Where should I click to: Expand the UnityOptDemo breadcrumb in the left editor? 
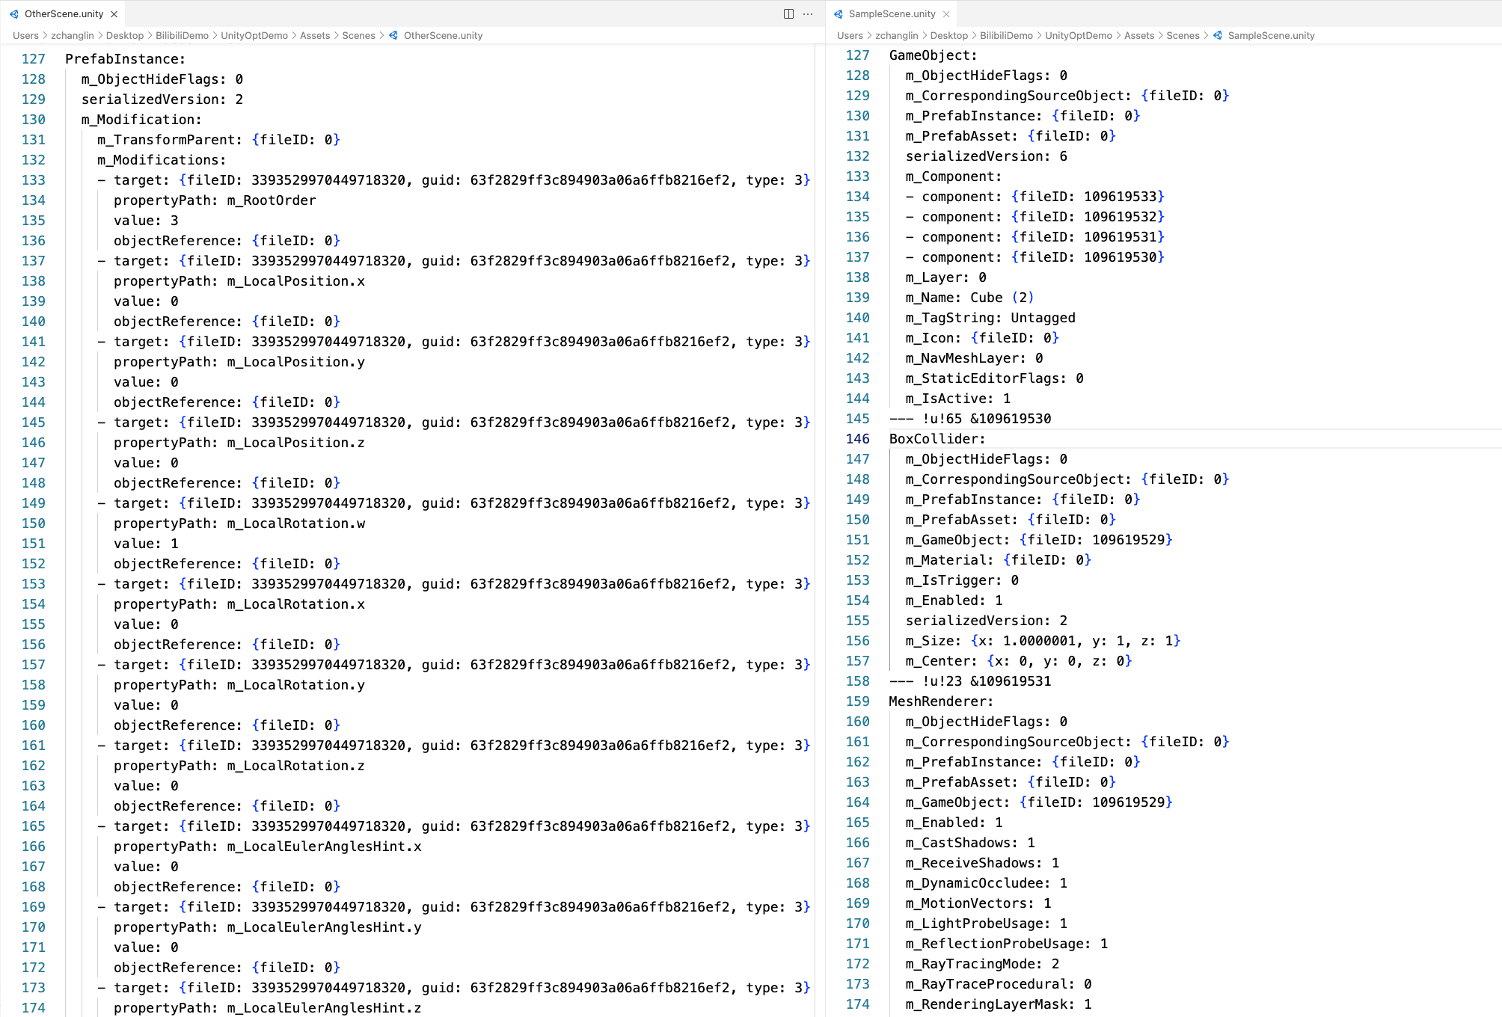pyautogui.click(x=254, y=35)
